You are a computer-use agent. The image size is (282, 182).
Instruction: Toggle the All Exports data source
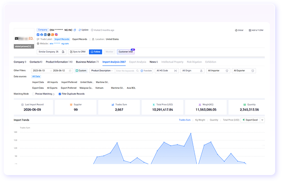[x=52, y=88]
